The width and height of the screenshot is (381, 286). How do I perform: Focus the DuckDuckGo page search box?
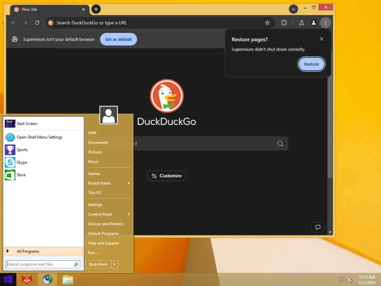coord(210,143)
